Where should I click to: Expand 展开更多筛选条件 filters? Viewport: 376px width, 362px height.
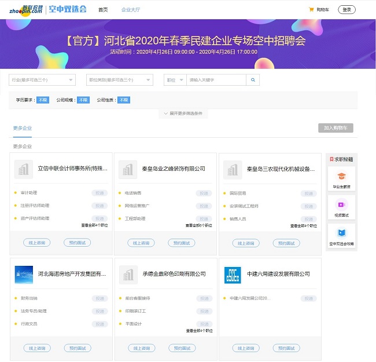[183, 114]
